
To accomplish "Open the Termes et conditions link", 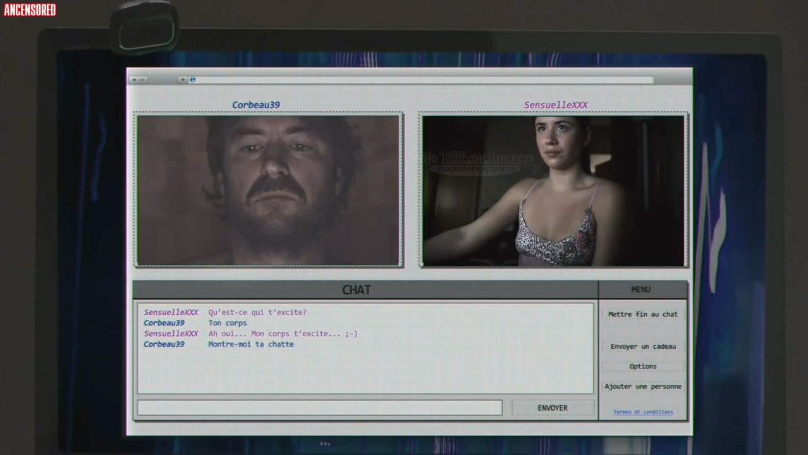I will 642,412.
